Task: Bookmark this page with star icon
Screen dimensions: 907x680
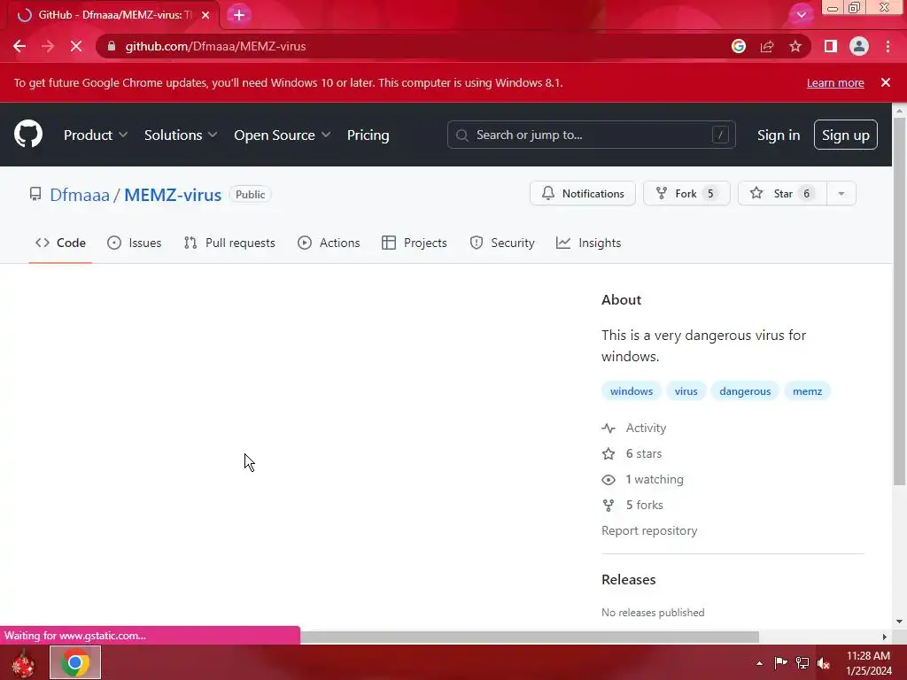Action: click(795, 46)
